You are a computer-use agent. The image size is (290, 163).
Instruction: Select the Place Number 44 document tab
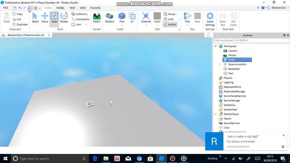coord(26,35)
